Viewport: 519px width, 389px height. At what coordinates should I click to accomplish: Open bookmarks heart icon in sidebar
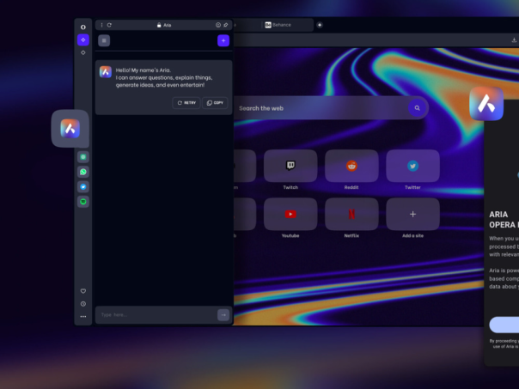(83, 291)
